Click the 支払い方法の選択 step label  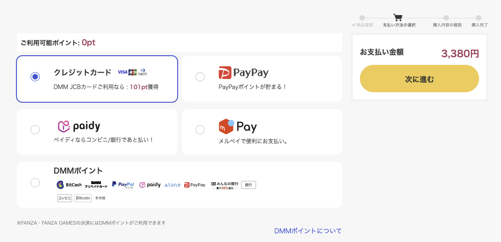click(399, 25)
